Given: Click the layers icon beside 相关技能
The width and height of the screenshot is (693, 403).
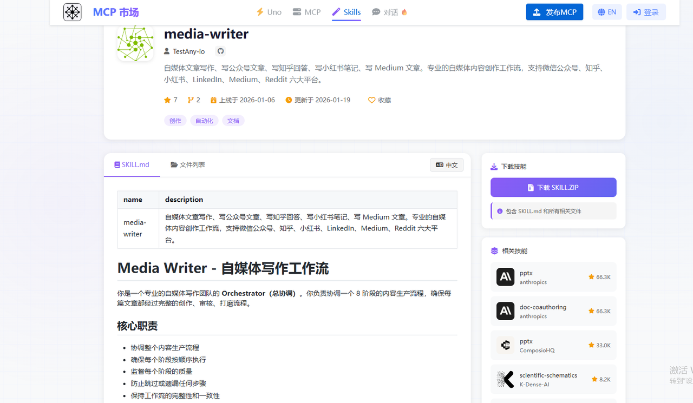Looking at the screenshot, I should click(494, 251).
